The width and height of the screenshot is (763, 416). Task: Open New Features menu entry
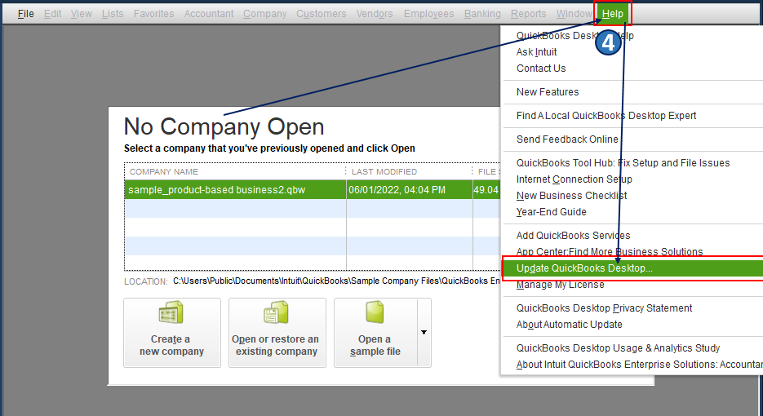[x=548, y=92]
